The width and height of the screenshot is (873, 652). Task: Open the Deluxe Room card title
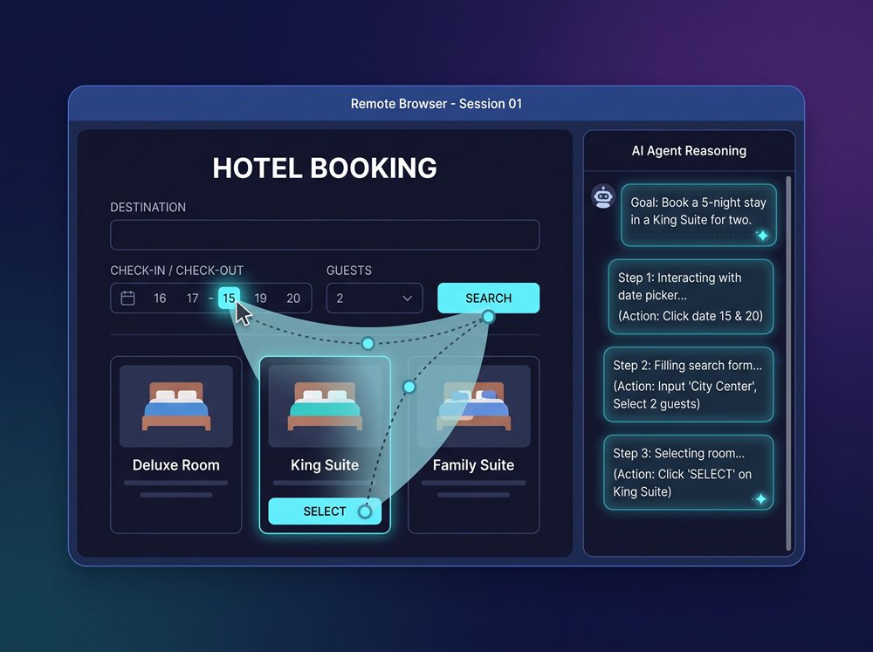pyautogui.click(x=176, y=465)
